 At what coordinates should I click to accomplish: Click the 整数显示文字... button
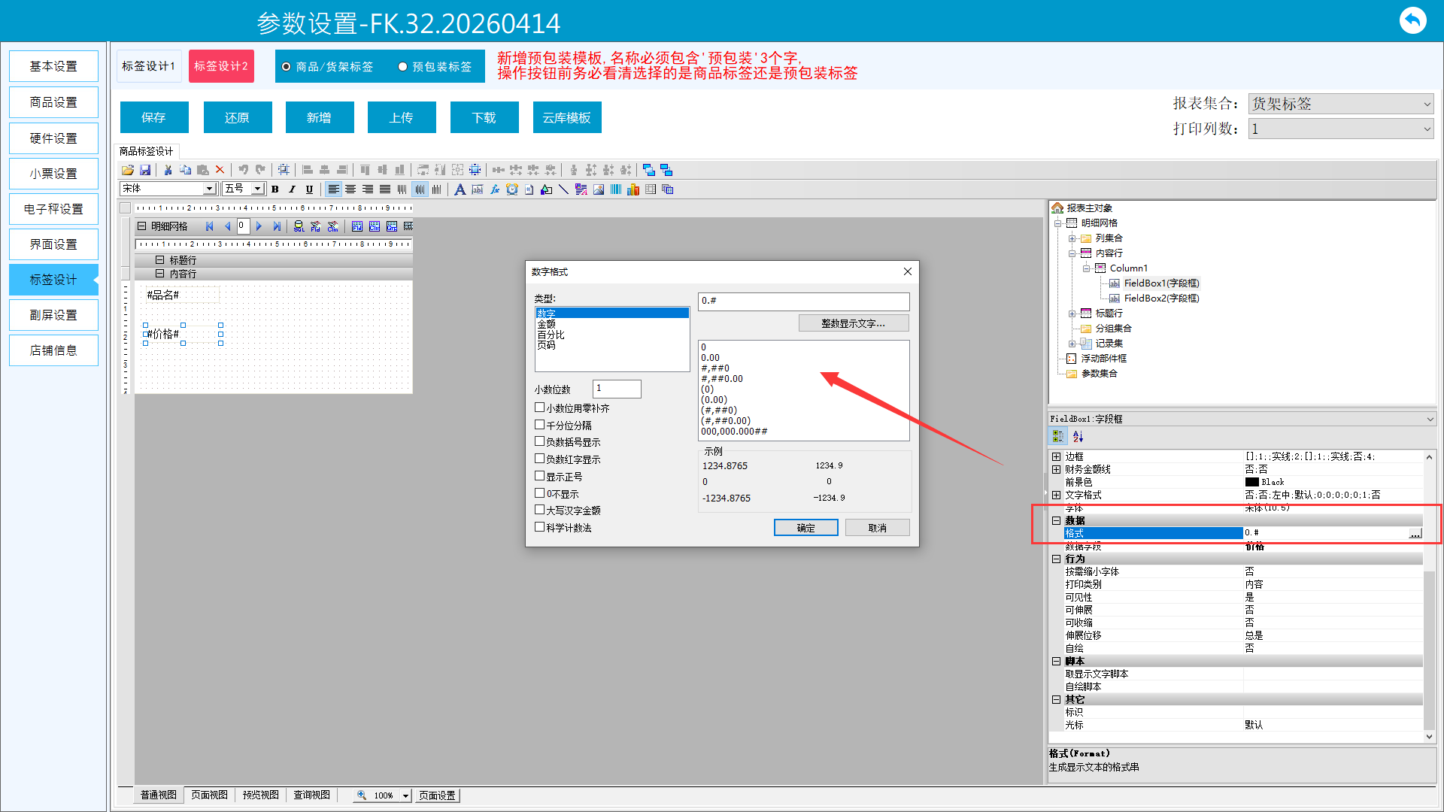pos(853,323)
